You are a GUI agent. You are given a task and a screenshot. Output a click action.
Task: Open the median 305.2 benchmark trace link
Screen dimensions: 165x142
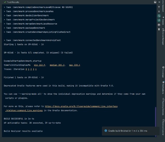pyautogui.click(x=57, y=65)
